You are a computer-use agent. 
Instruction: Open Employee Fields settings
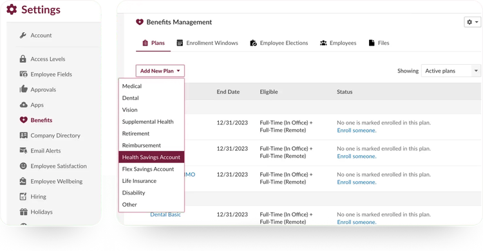(x=51, y=74)
